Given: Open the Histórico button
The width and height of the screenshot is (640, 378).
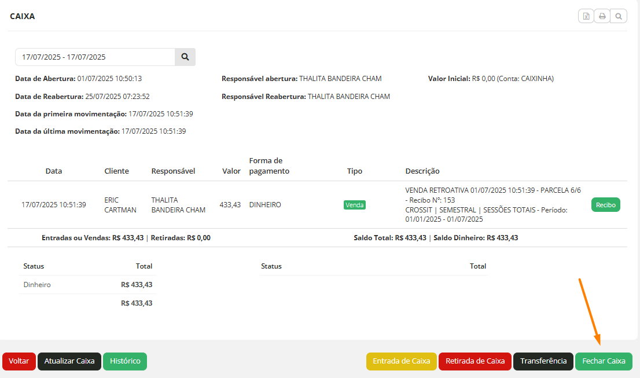Looking at the screenshot, I should point(125,361).
